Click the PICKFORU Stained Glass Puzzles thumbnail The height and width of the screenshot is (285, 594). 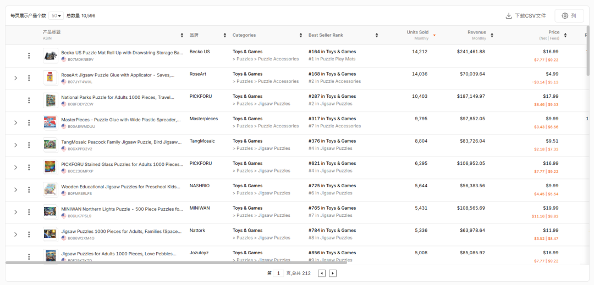50,167
